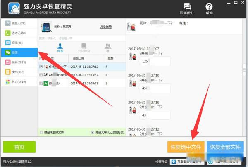The height and width of the screenshot is (167, 248).
Task: Open the 联系人(78) contacts category
Action: tap(19, 23)
